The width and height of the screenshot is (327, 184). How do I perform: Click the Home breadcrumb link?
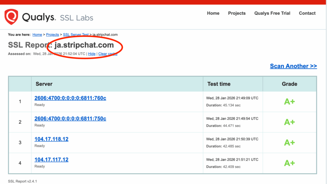(37, 34)
